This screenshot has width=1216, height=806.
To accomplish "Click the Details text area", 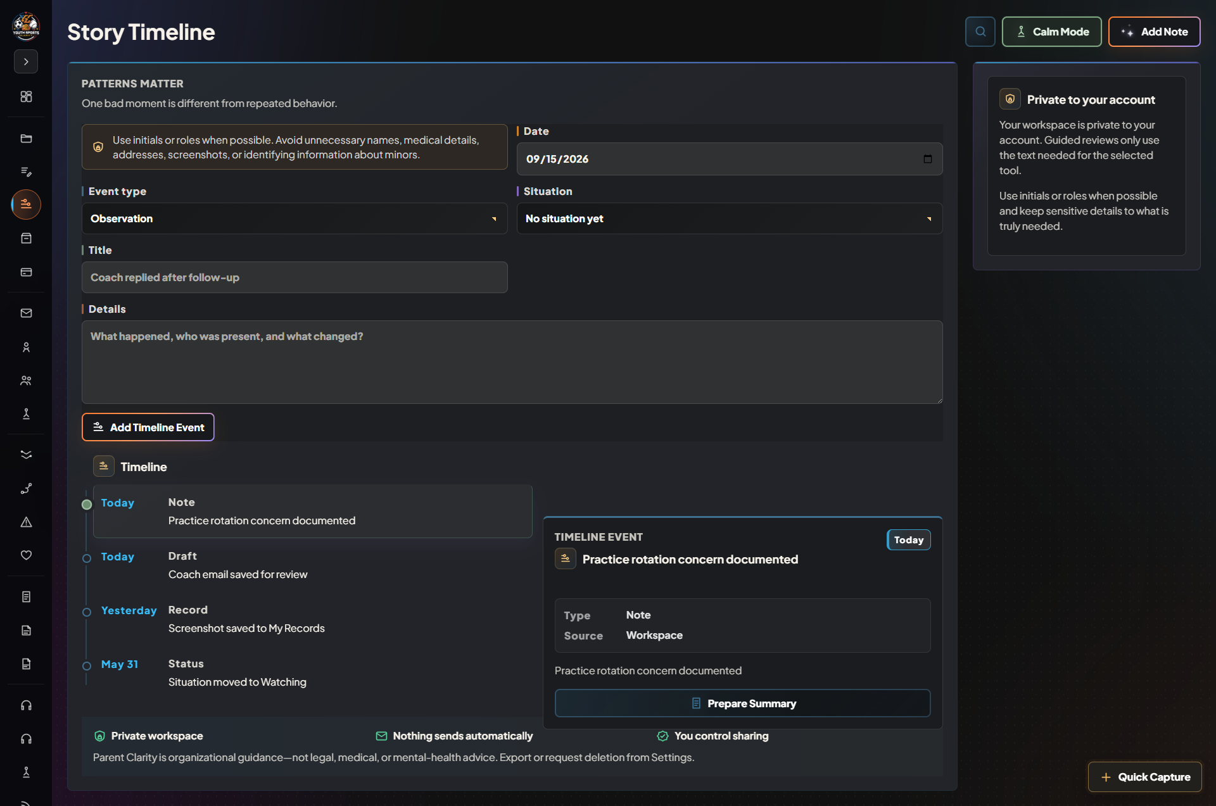I will point(512,362).
